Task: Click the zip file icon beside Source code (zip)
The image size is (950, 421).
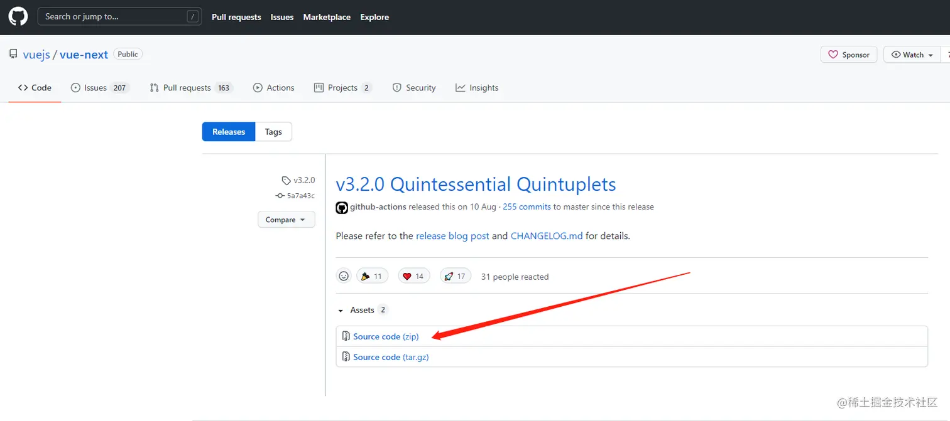Action: pos(346,336)
